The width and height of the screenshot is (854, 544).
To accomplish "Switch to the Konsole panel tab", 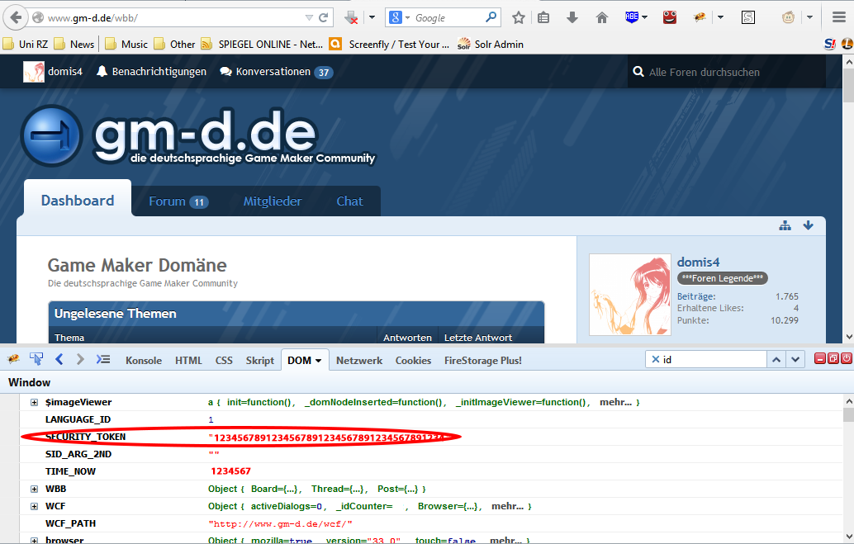I will click(x=143, y=361).
